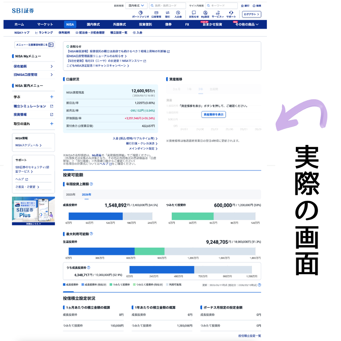Open 銀行引落・クレカ決済 link

(142, 144)
